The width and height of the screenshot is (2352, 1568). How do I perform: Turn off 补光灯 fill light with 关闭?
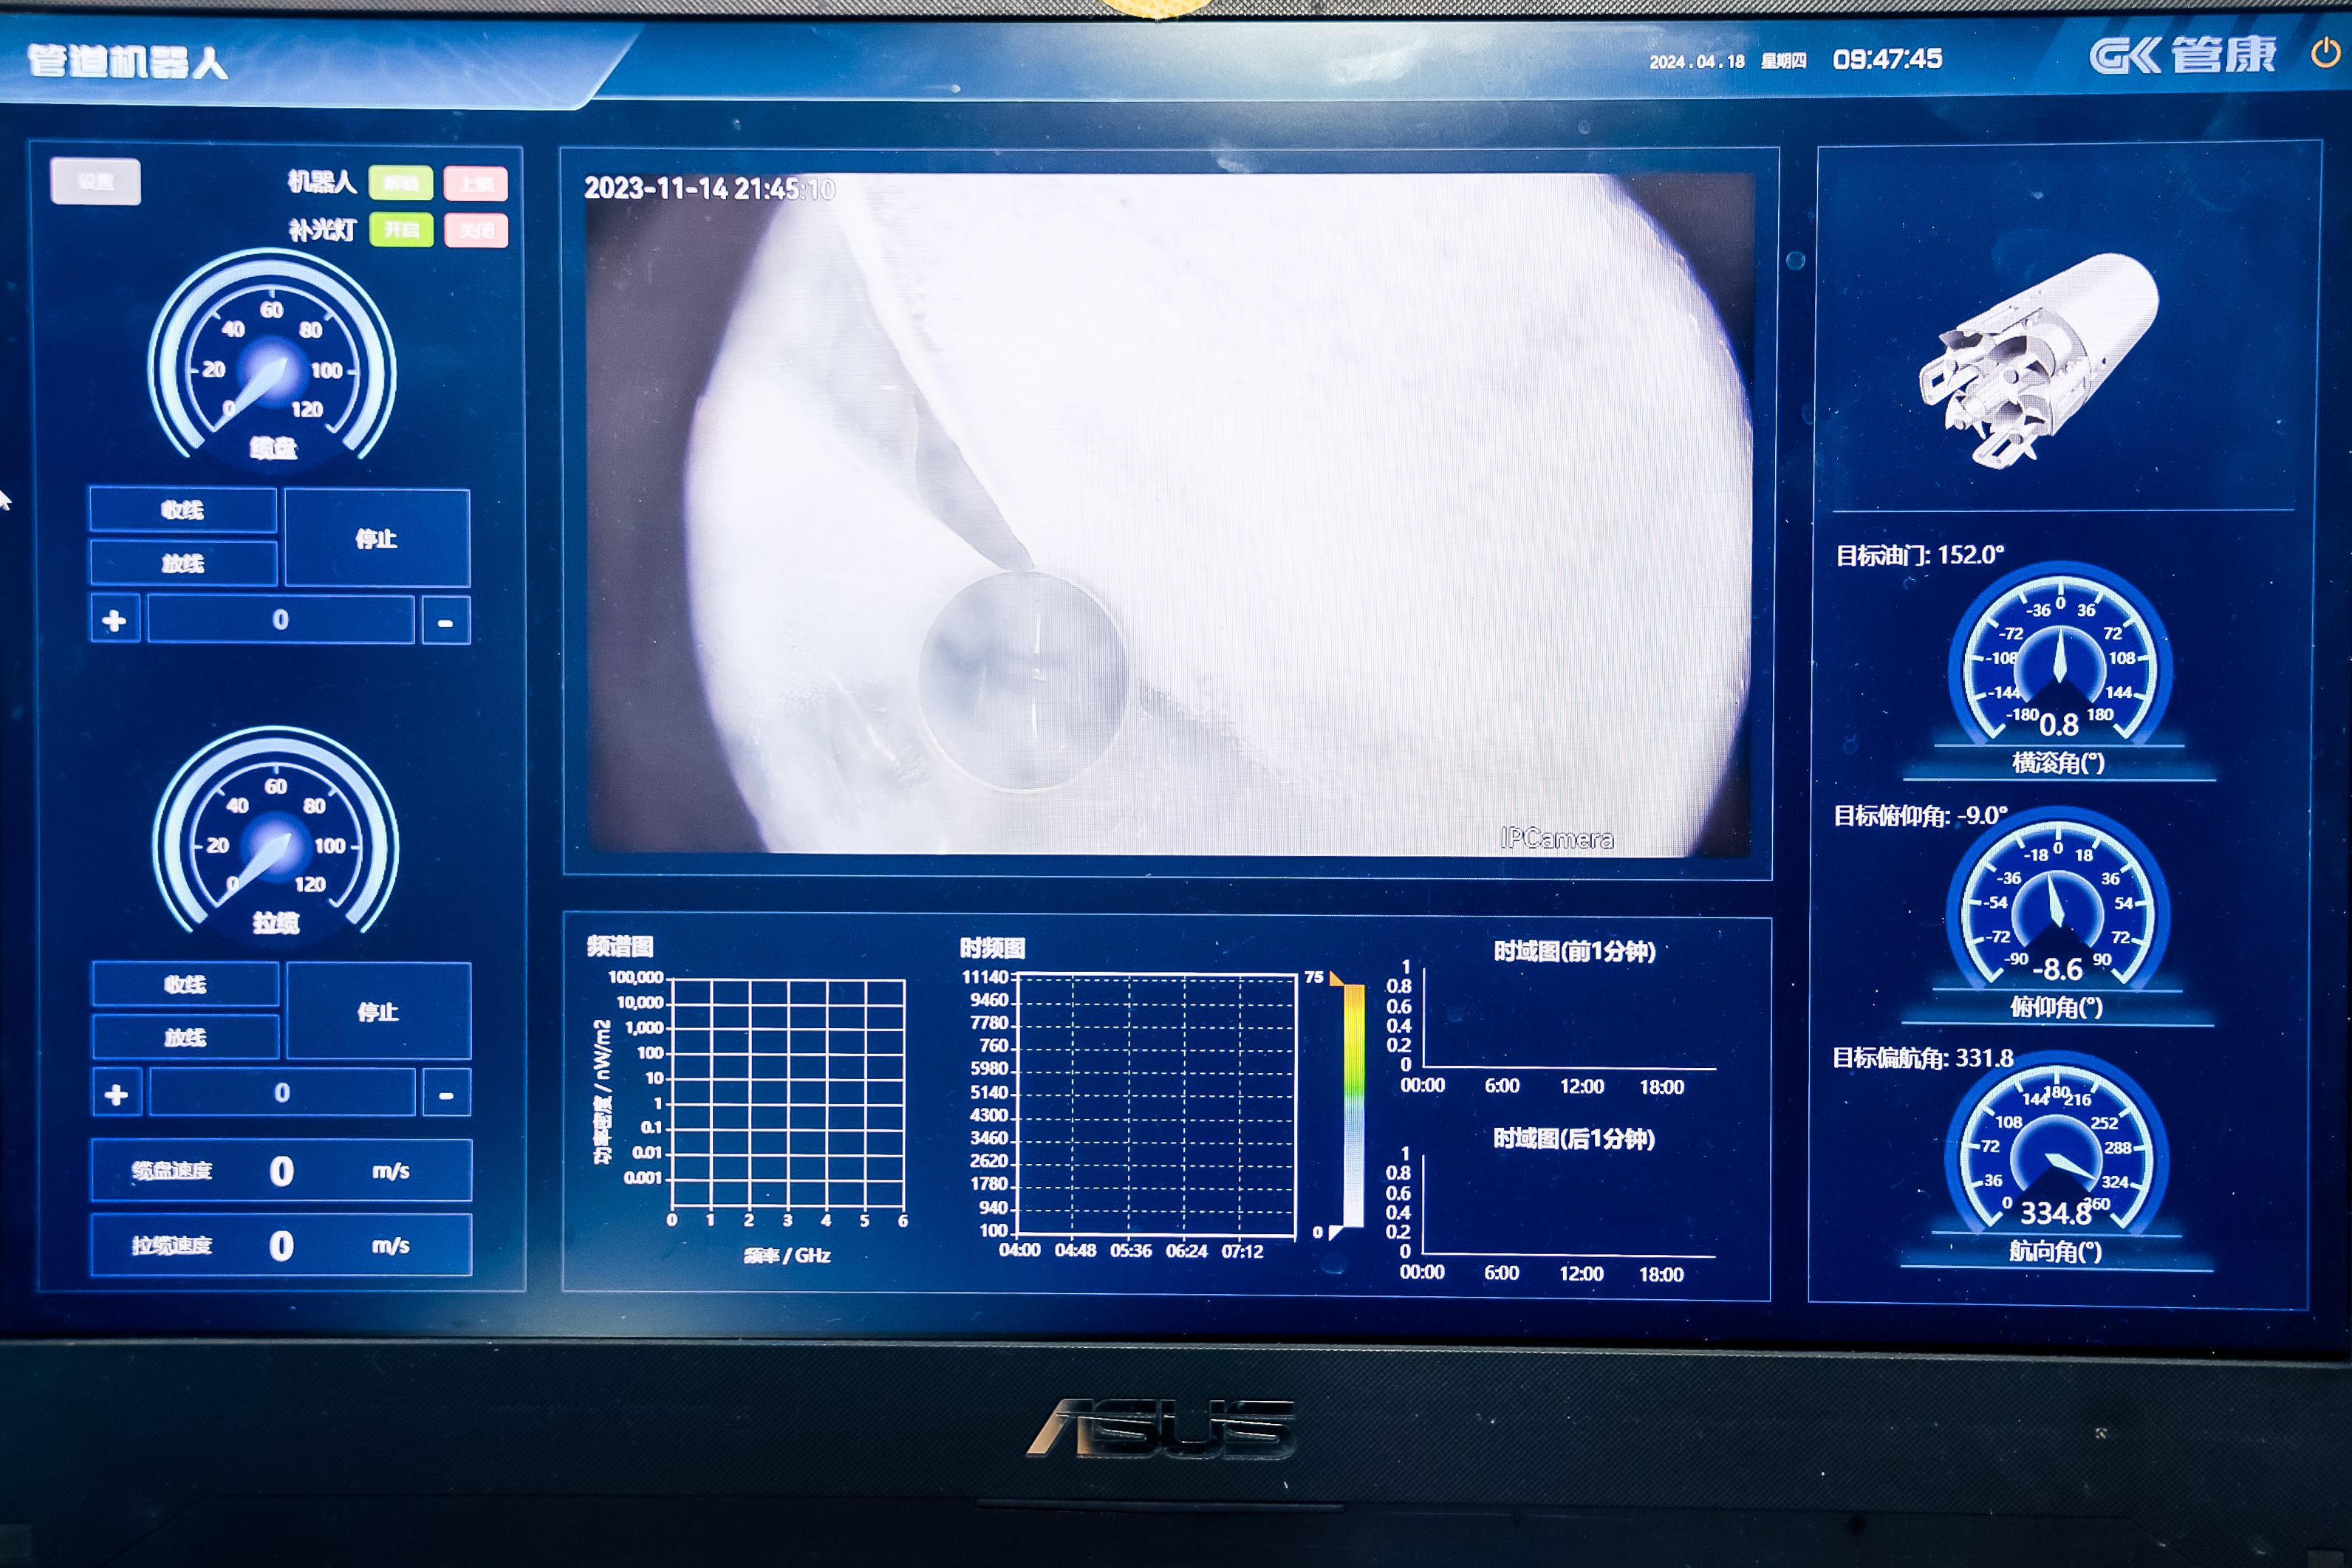pos(476,230)
